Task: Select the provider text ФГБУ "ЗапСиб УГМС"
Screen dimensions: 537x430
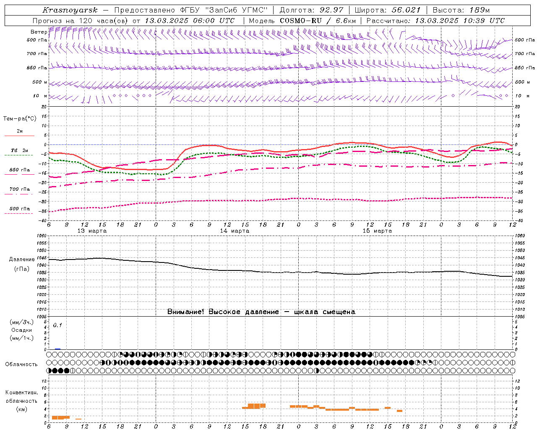Action: tap(224, 10)
